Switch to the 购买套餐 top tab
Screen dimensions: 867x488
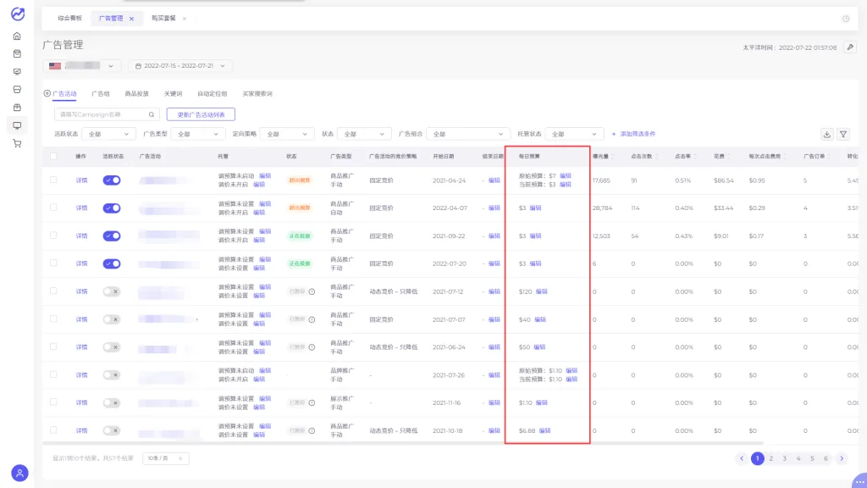[x=163, y=19]
